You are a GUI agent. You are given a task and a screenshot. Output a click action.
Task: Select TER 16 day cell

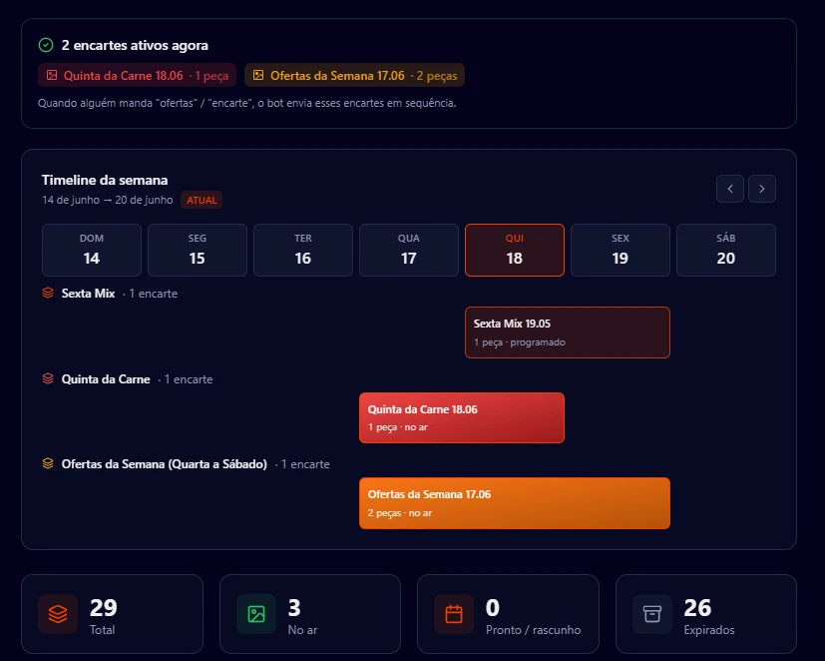click(303, 251)
